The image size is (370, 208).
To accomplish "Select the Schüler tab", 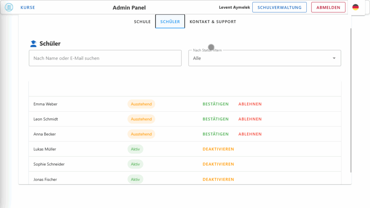I will [x=170, y=22].
